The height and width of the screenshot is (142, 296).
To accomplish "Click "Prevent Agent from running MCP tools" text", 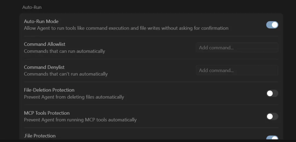I will pyautogui.click(x=80, y=120).
